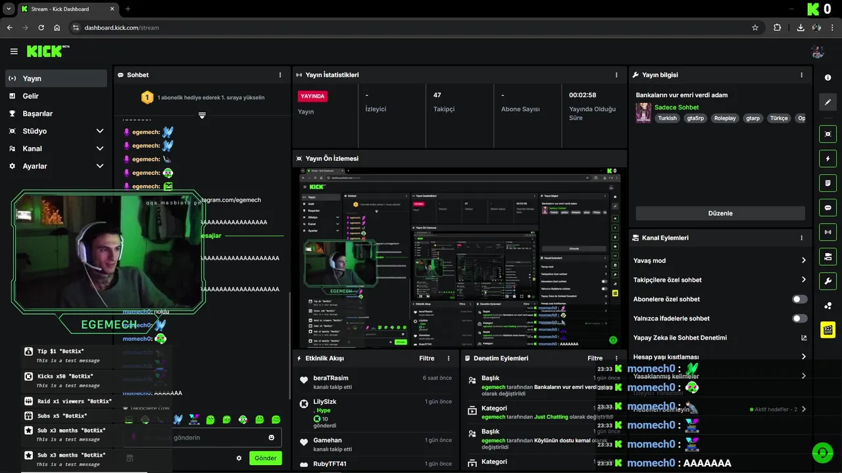Open a new browser tab

click(x=128, y=9)
